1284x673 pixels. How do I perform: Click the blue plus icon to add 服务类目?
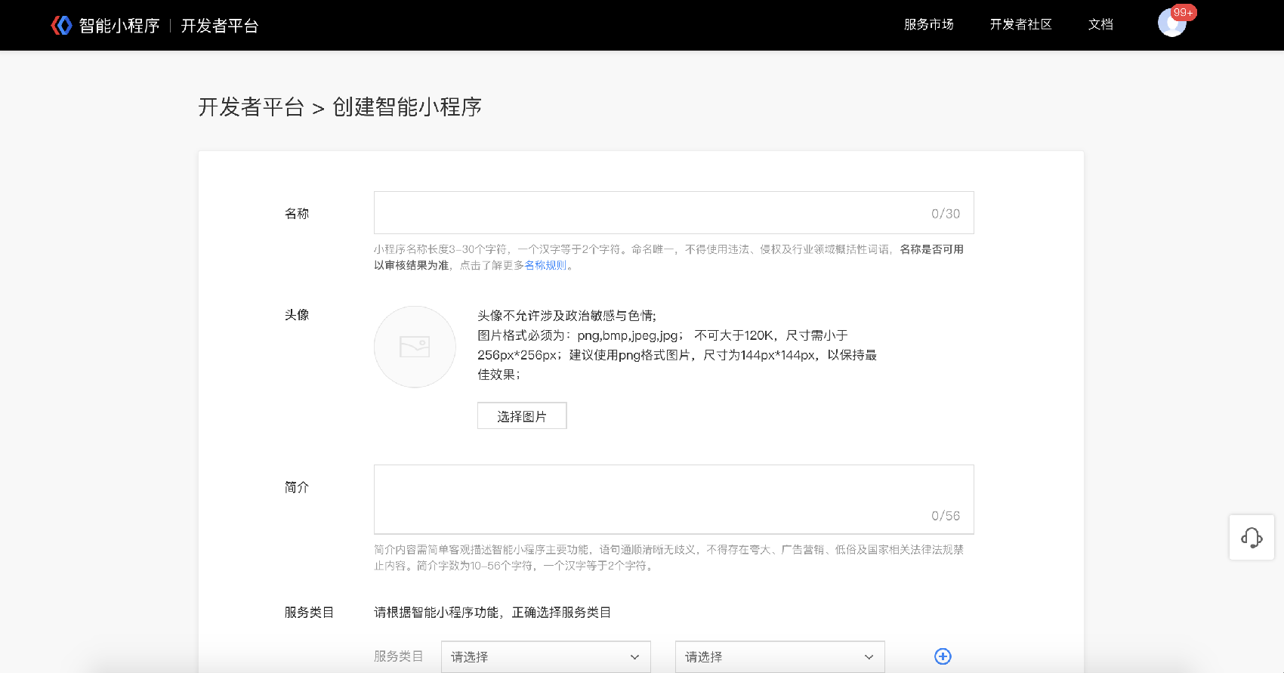943,656
